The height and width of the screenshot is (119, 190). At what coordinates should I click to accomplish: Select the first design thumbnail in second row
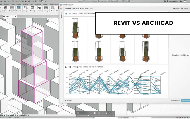(75, 52)
